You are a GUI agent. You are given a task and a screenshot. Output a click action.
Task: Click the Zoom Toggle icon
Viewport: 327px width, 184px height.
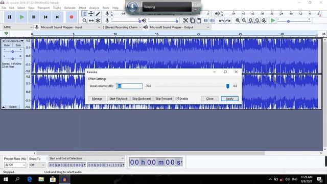click(x=264, y=20)
